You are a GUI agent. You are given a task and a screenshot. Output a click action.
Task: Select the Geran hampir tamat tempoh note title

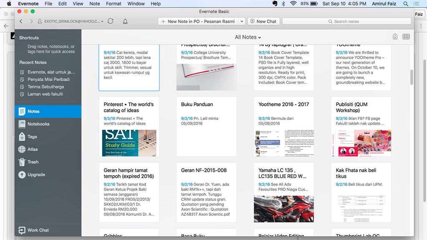coord(128,173)
